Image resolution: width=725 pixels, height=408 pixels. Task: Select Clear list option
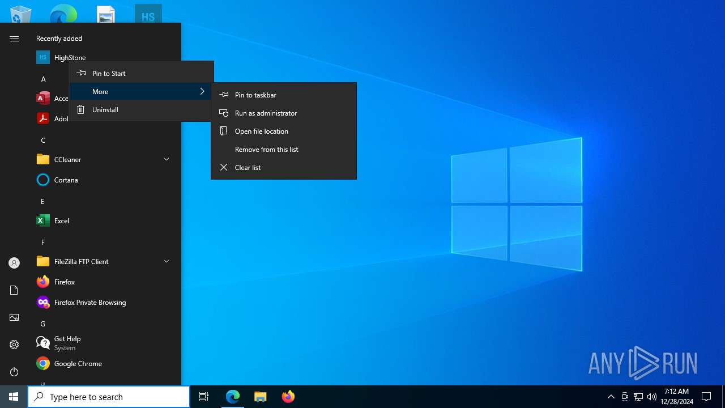[x=284, y=167]
